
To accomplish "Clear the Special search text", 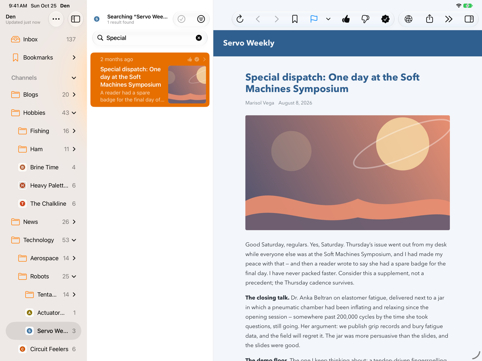I will 199,38.
